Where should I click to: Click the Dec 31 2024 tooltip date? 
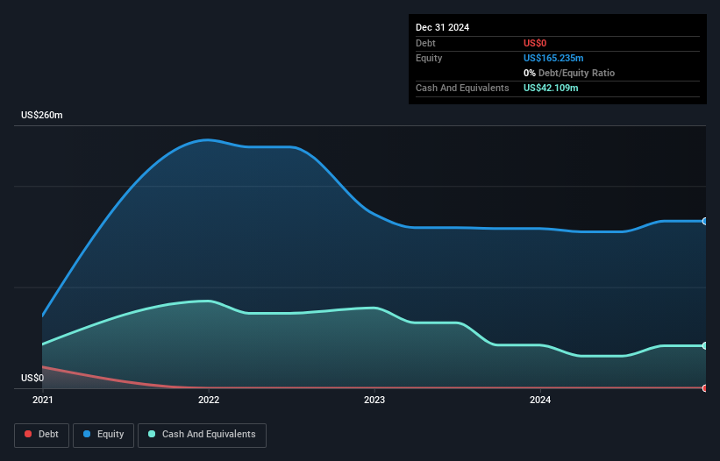pyautogui.click(x=442, y=27)
